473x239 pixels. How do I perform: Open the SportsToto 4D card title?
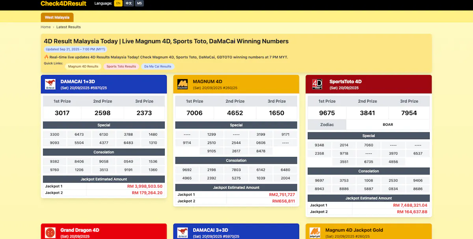pos(345,82)
